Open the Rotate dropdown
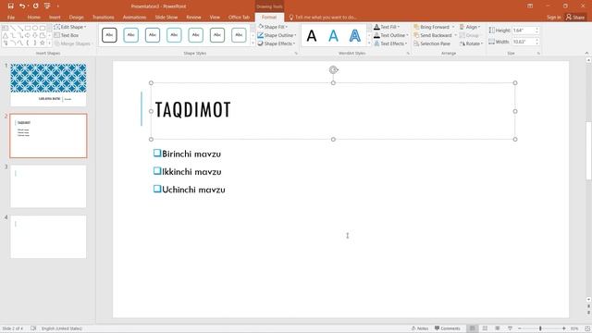This screenshot has width=592, height=333. tap(471, 43)
